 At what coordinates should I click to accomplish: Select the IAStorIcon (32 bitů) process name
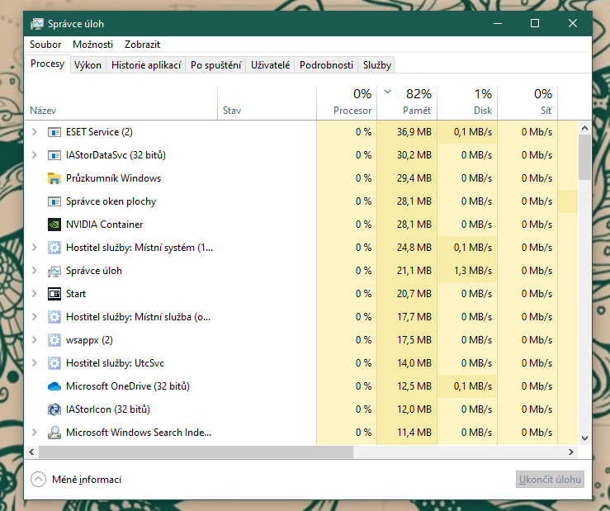pyautogui.click(x=108, y=409)
